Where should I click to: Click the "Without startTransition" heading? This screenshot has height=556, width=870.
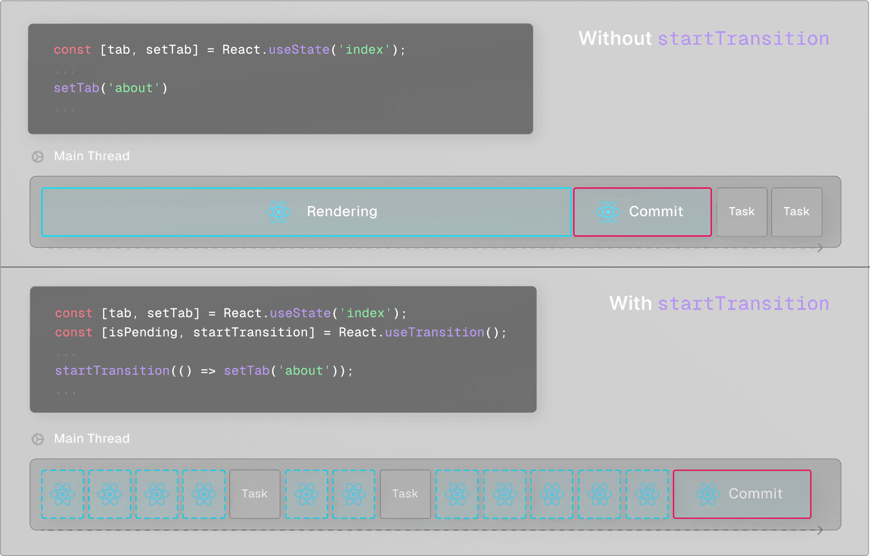[x=703, y=38]
